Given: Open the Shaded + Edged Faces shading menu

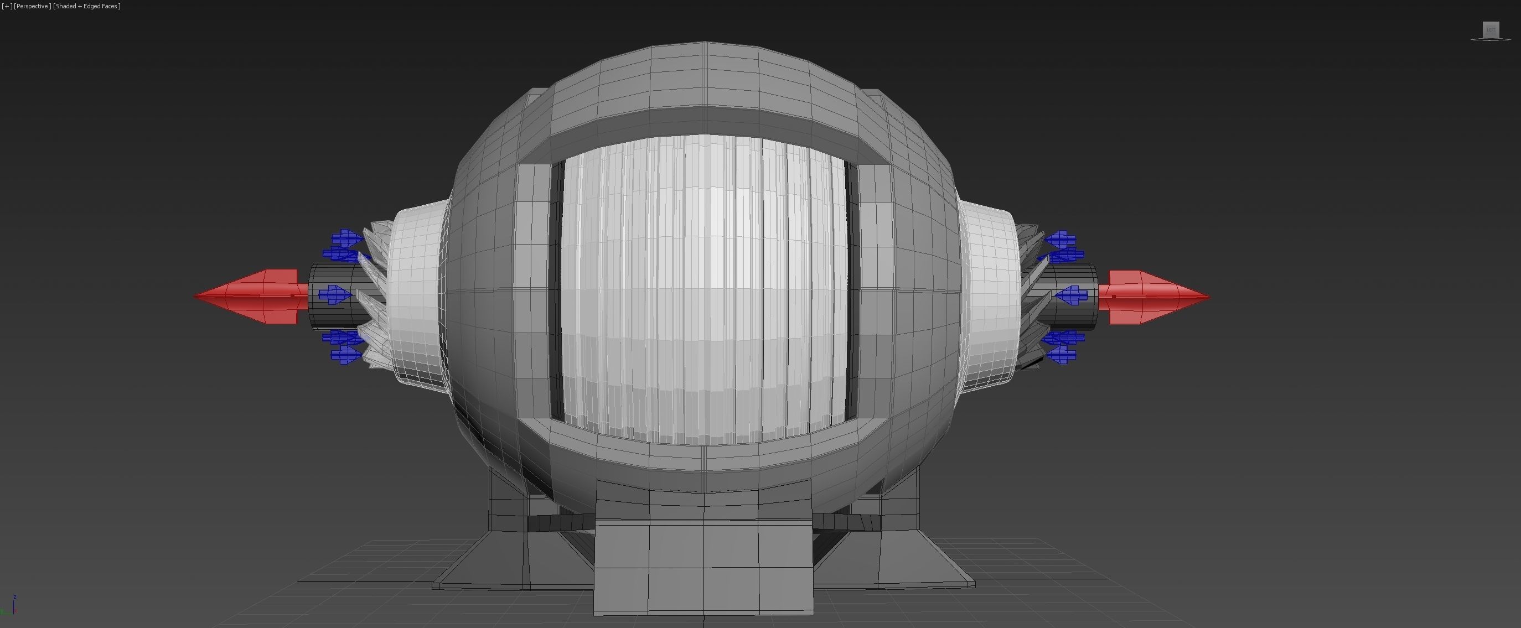Looking at the screenshot, I should [x=87, y=6].
